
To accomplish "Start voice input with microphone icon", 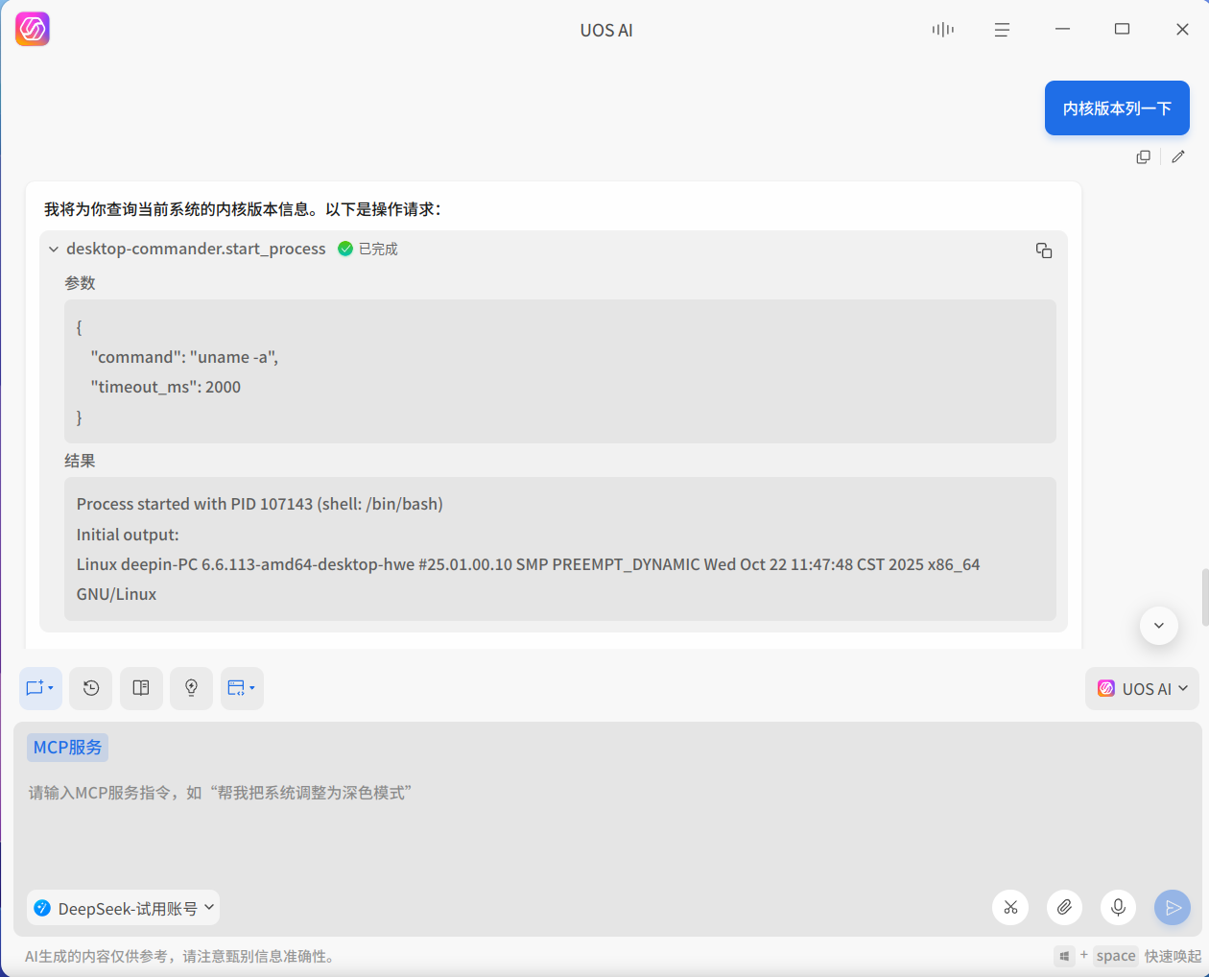I will coord(1118,907).
